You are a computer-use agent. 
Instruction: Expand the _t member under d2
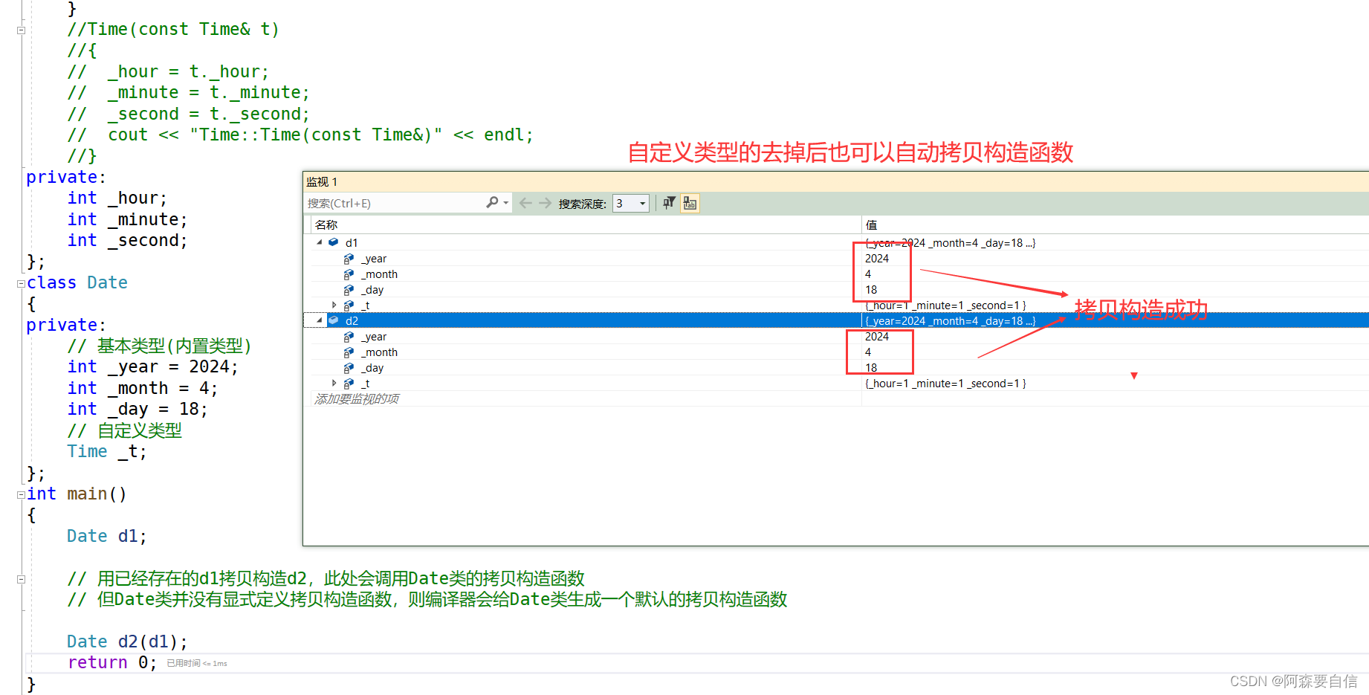tap(334, 383)
